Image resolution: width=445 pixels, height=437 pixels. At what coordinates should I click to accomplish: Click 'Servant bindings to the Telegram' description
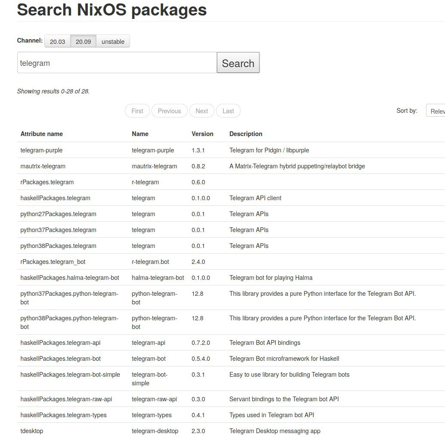pos(284,399)
